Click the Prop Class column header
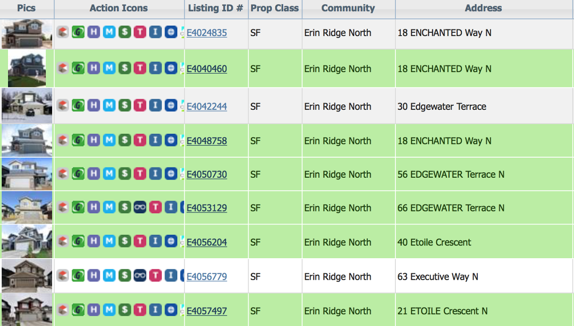The height and width of the screenshot is (326, 574). click(x=275, y=8)
